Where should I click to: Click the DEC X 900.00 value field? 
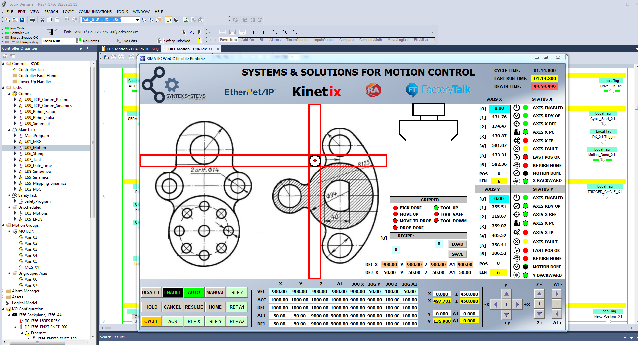[389, 264]
